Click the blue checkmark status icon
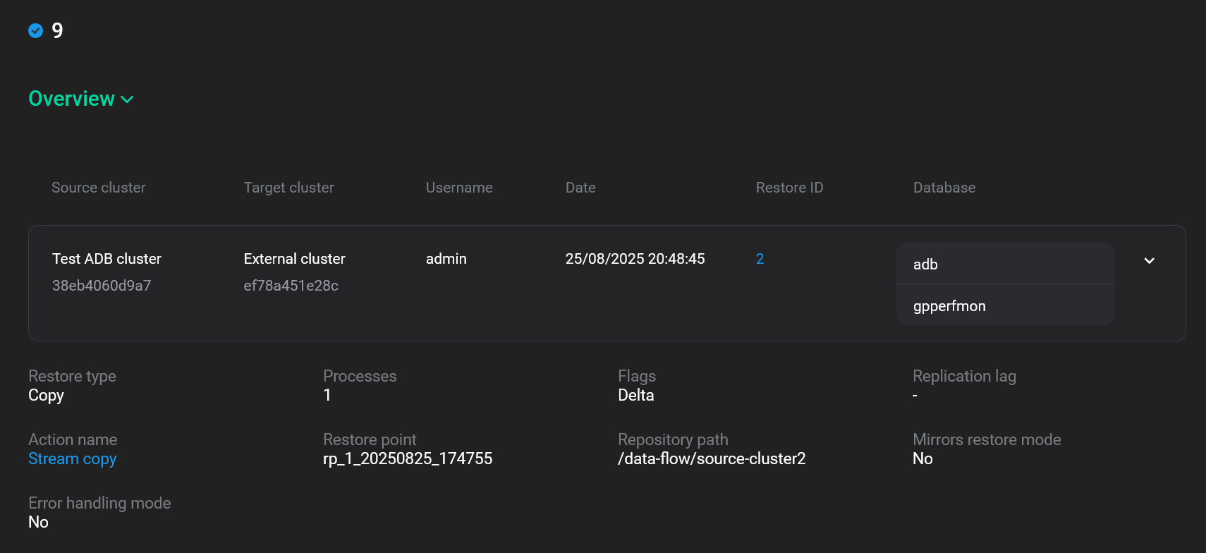 (x=35, y=30)
